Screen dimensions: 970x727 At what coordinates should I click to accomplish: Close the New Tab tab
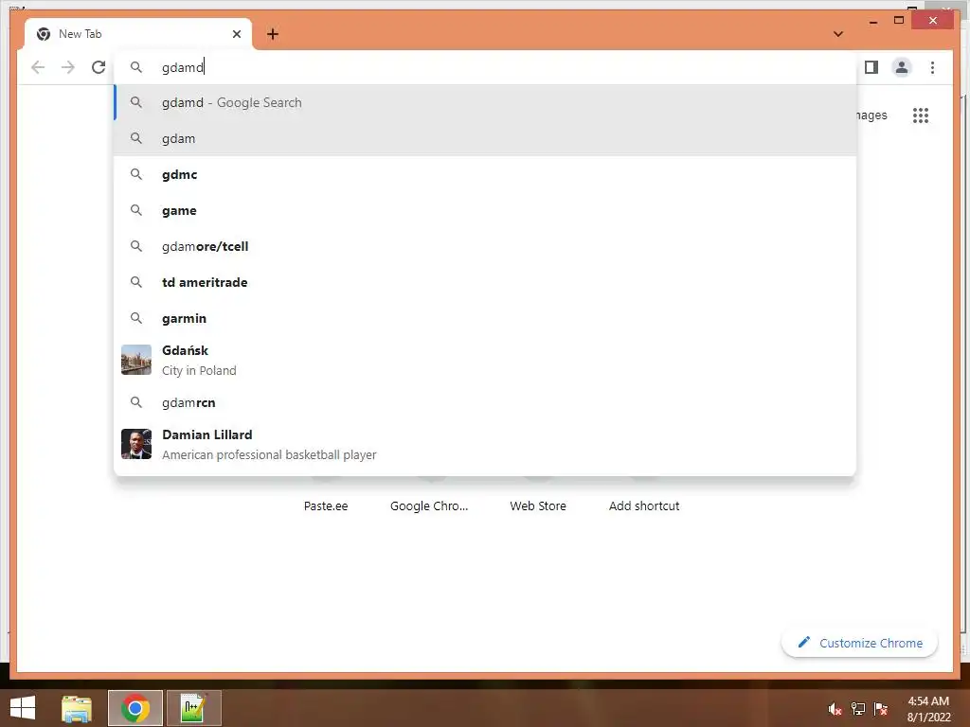click(x=236, y=34)
